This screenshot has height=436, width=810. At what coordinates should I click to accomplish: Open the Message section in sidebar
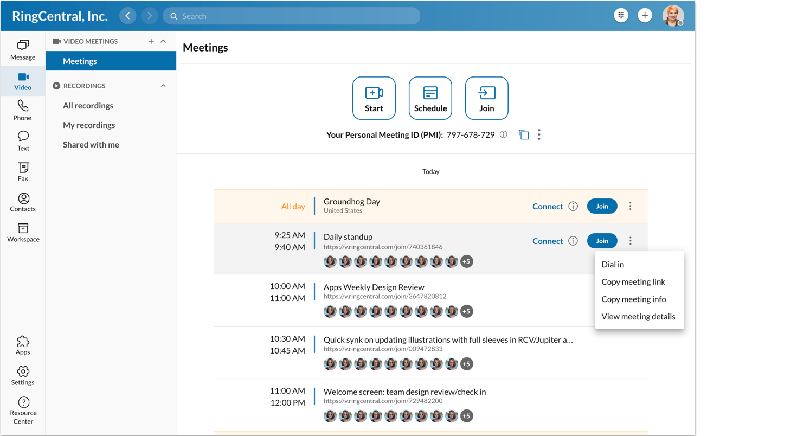(23, 50)
